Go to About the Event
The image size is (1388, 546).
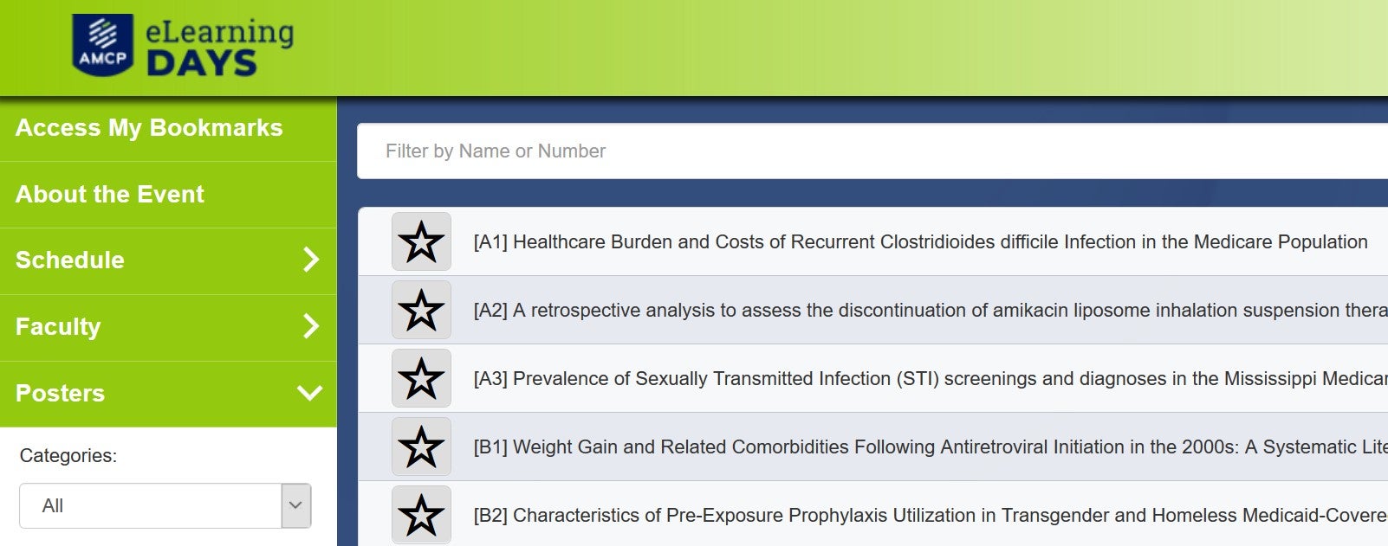(110, 195)
